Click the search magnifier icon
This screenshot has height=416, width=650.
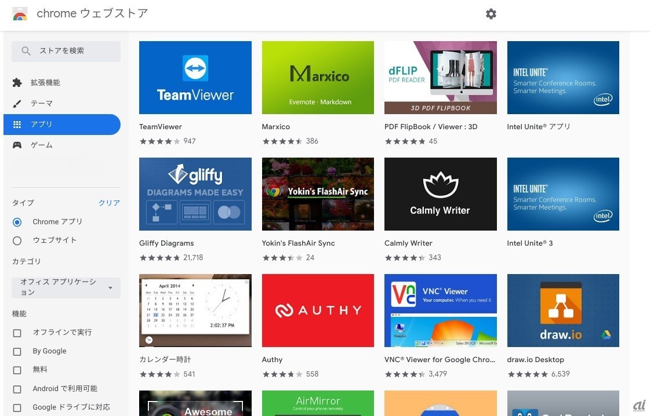pos(26,51)
